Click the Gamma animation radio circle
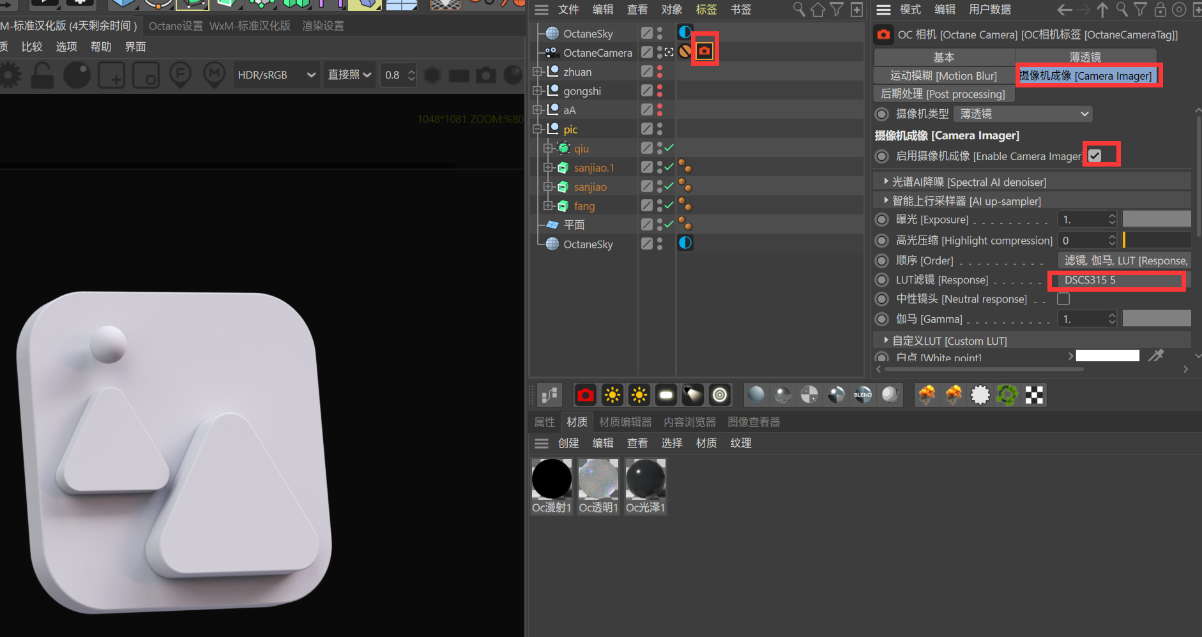This screenshot has height=637, width=1202. [x=882, y=318]
